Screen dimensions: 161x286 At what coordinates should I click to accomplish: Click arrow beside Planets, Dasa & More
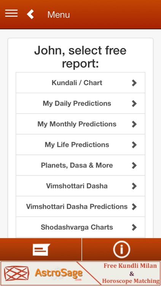coord(134,165)
